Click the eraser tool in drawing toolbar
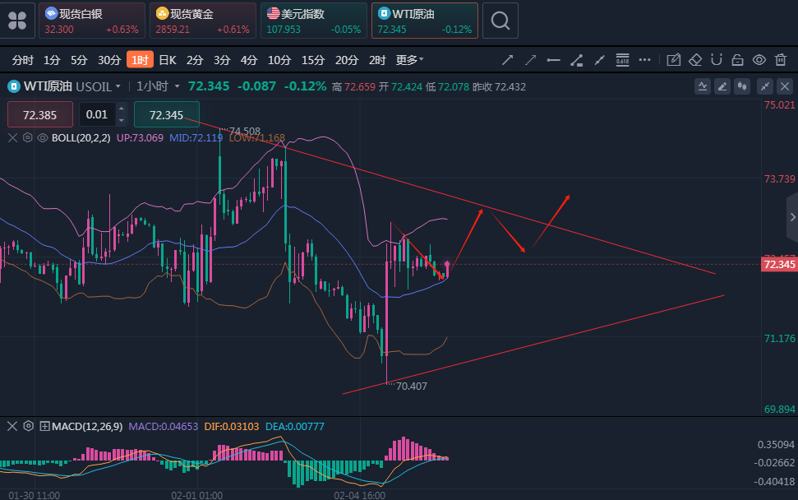The height and width of the screenshot is (500, 798). pyautogui.click(x=695, y=59)
